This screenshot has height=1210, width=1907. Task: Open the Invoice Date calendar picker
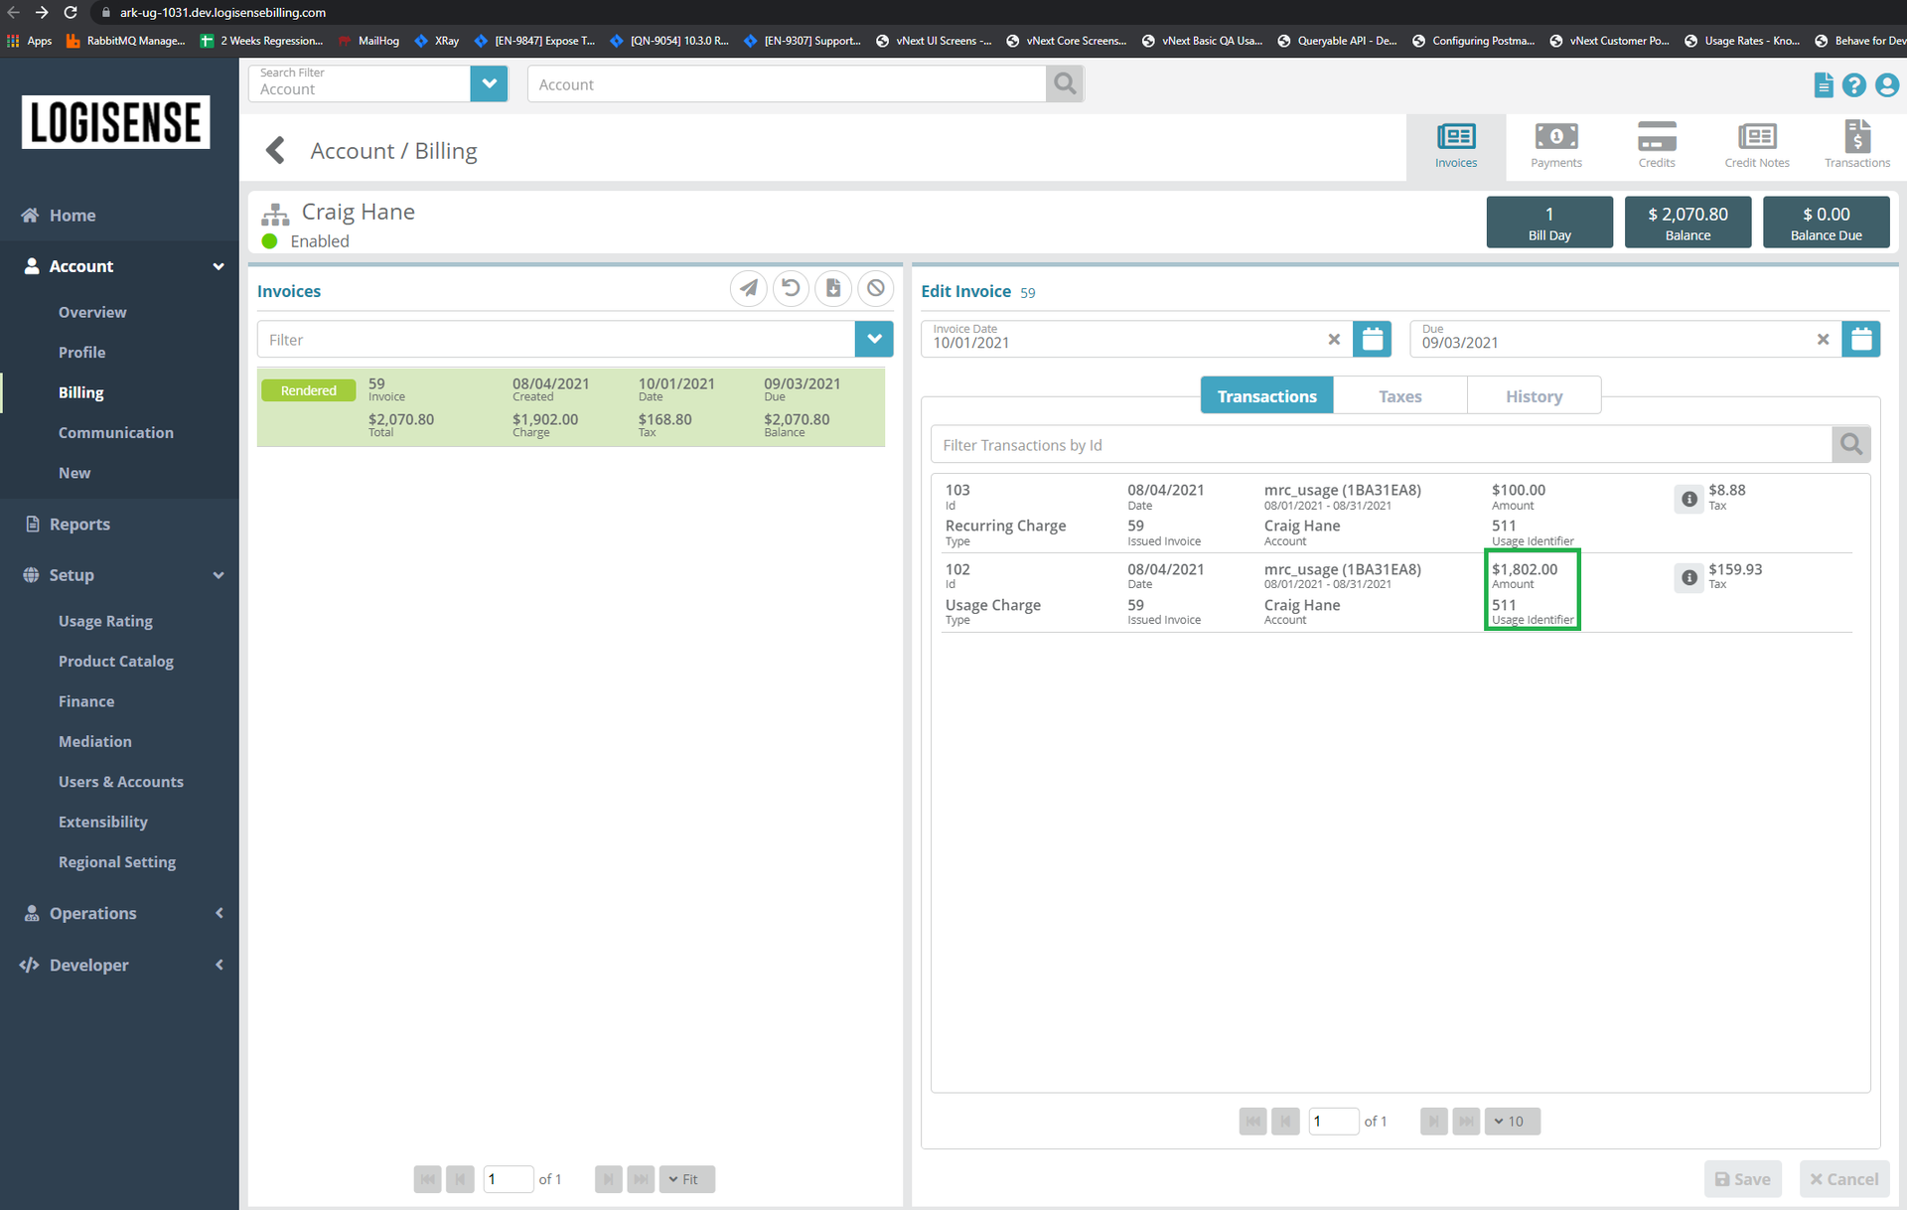[x=1372, y=340]
